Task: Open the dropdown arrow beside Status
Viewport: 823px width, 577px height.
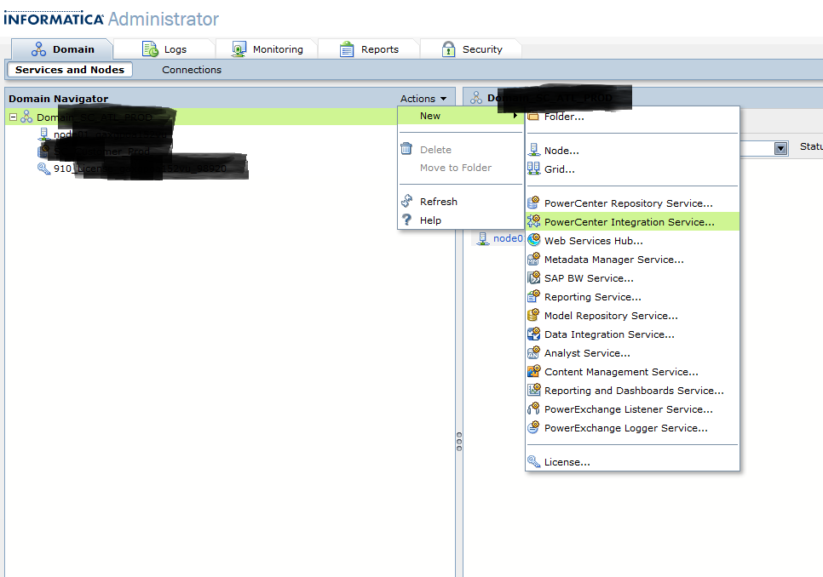Action: pyautogui.click(x=780, y=148)
